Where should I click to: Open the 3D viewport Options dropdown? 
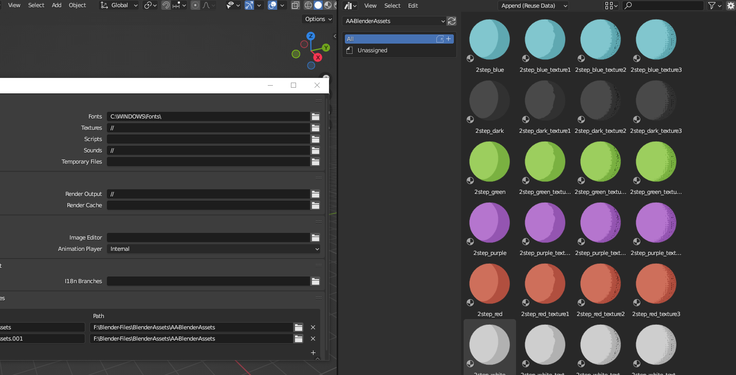318,19
